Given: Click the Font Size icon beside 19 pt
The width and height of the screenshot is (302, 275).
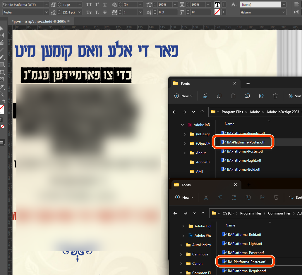Looking at the screenshot, I should 53,5.
